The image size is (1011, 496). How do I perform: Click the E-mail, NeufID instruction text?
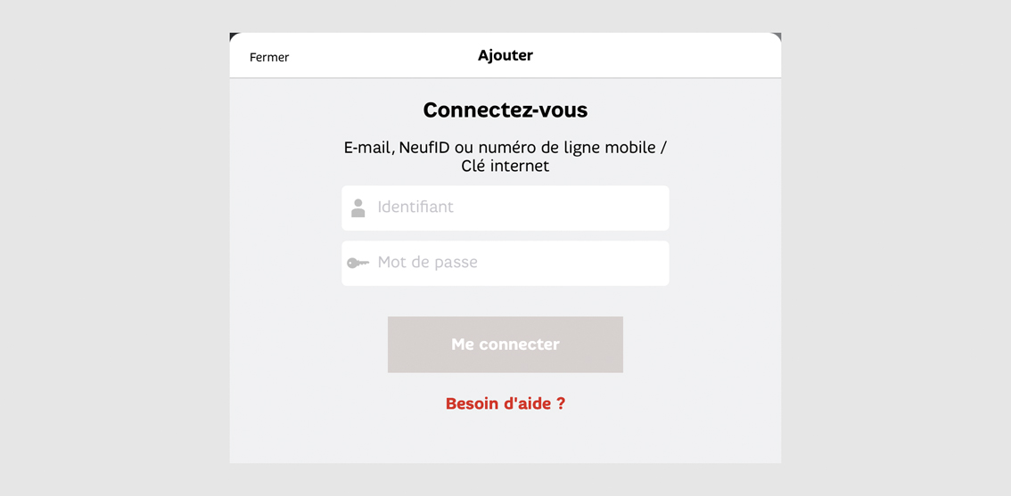point(505,157)
